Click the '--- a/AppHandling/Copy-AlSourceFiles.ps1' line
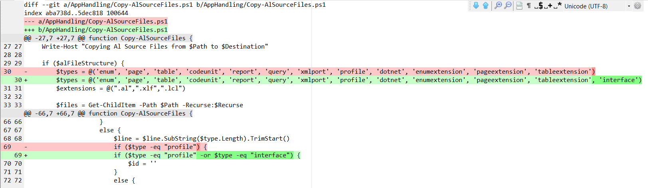This screenshot has width=648, height=188. coord(96,22)
